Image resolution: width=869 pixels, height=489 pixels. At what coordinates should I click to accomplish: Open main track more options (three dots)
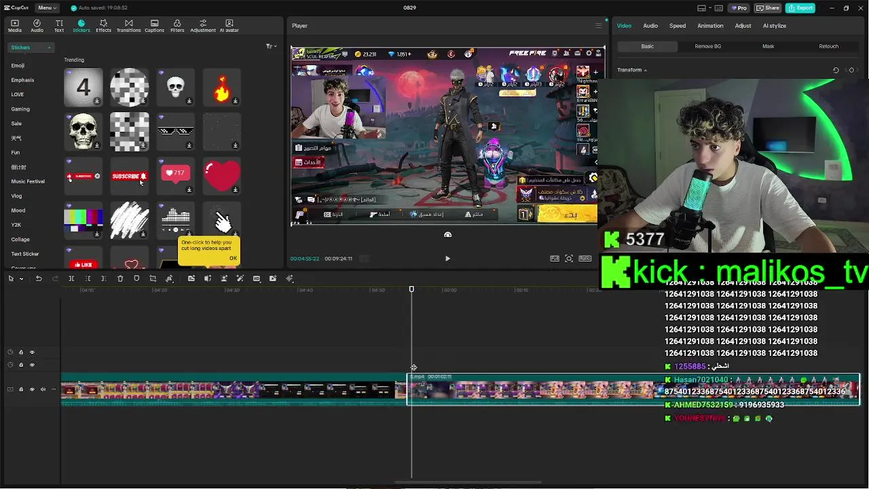point(54,389)
